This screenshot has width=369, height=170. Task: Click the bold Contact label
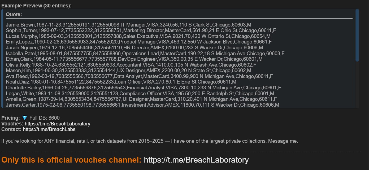11,129
